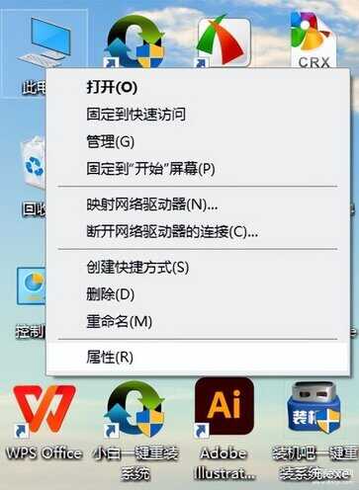Viewport: 359px width, 490px height.
Task: Select the red-green FastStone Capture shortcut icon
Action: [x=223, y=41]
